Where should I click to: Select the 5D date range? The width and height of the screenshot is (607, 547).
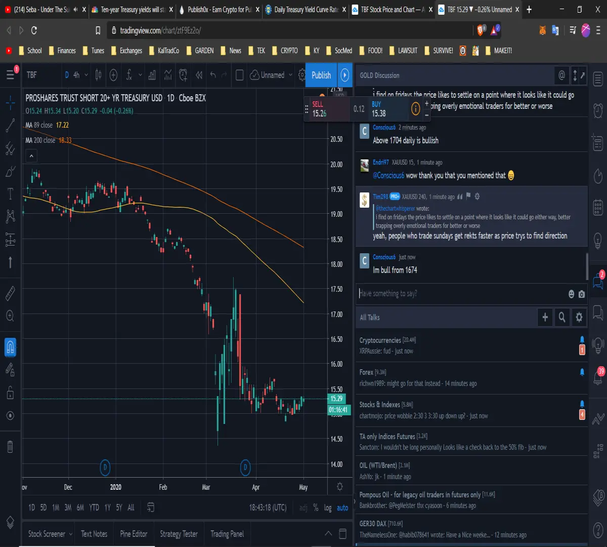point(44,507)
